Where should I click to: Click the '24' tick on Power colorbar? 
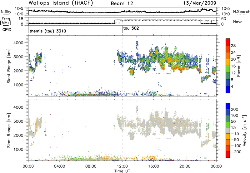pyautogui.click(x=233, y=52)
